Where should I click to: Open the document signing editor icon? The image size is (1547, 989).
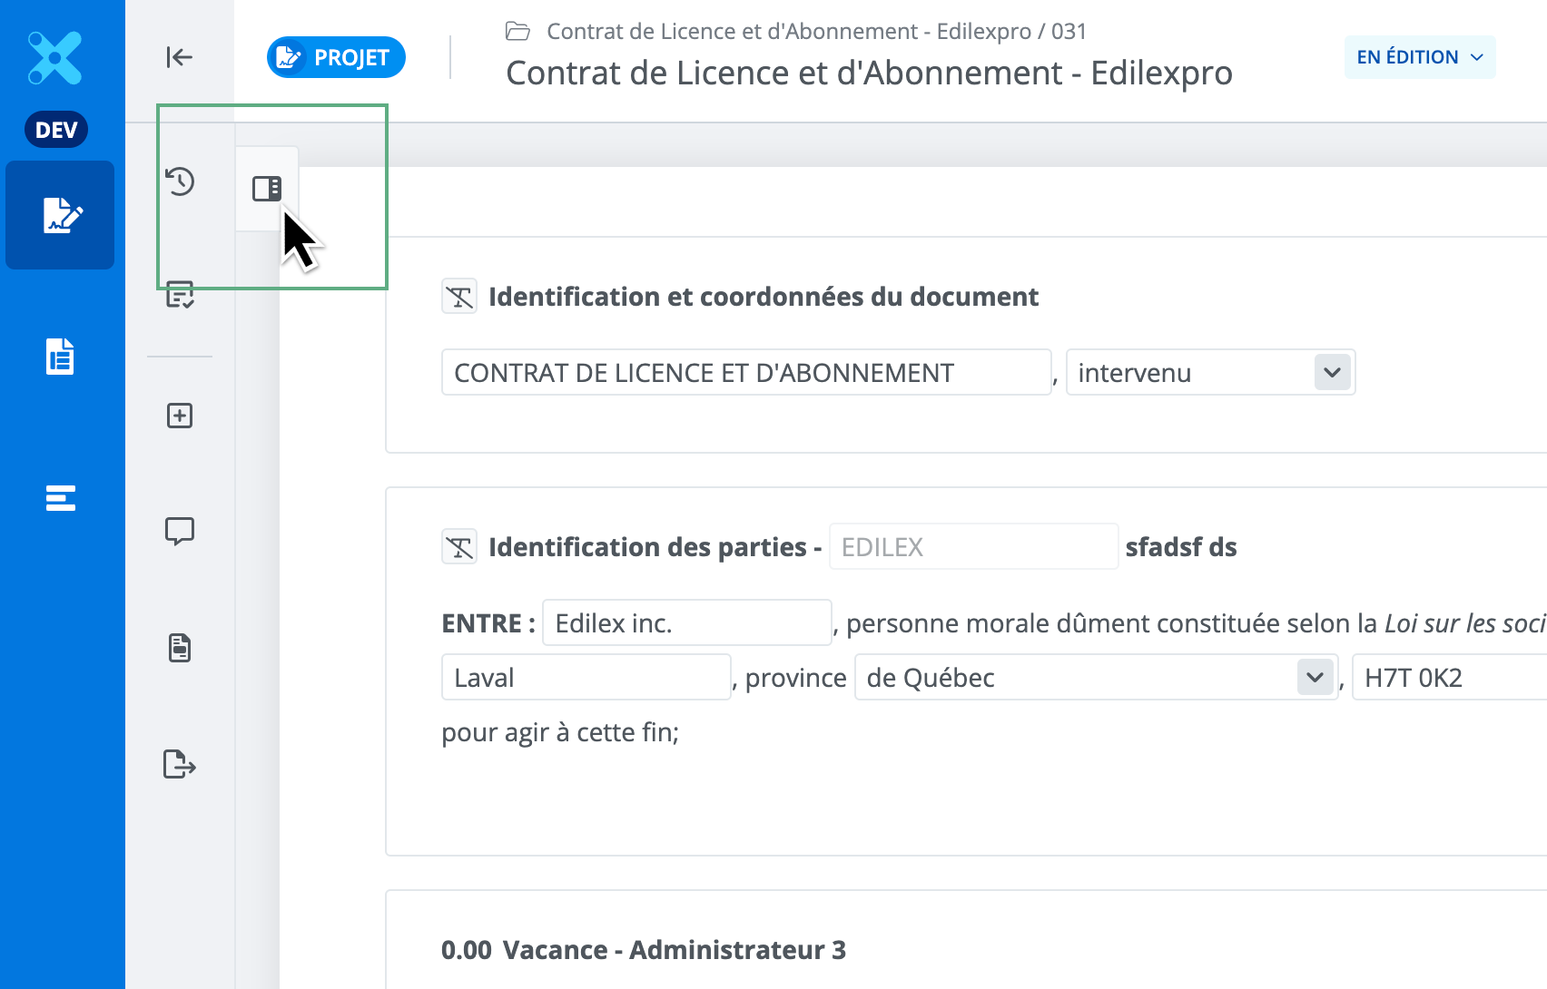[61, 216]
